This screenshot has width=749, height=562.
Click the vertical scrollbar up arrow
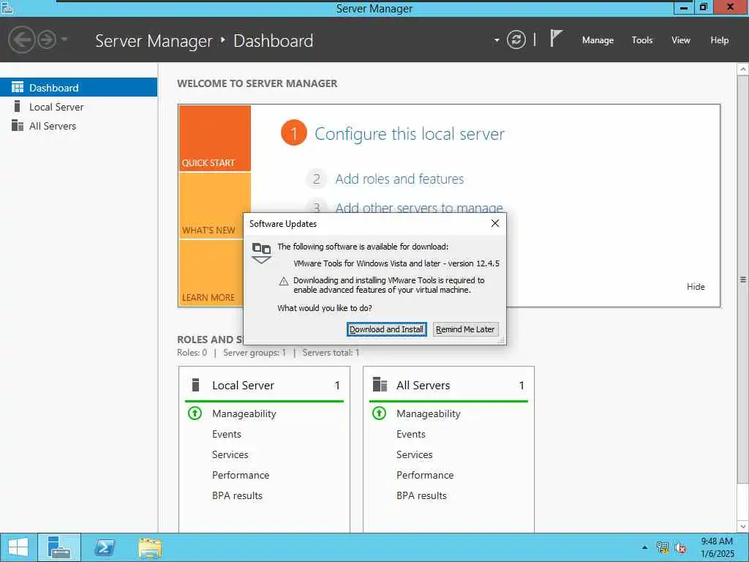point(743,70)
